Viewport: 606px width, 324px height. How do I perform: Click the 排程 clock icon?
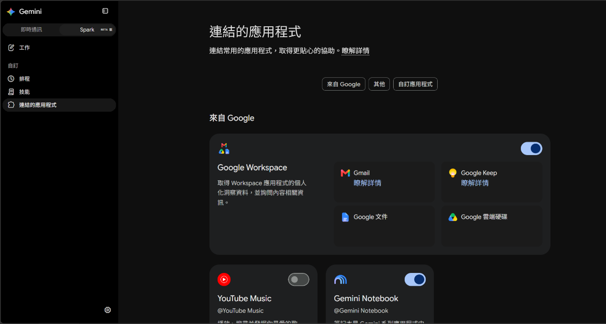click(x=11, y=79)
